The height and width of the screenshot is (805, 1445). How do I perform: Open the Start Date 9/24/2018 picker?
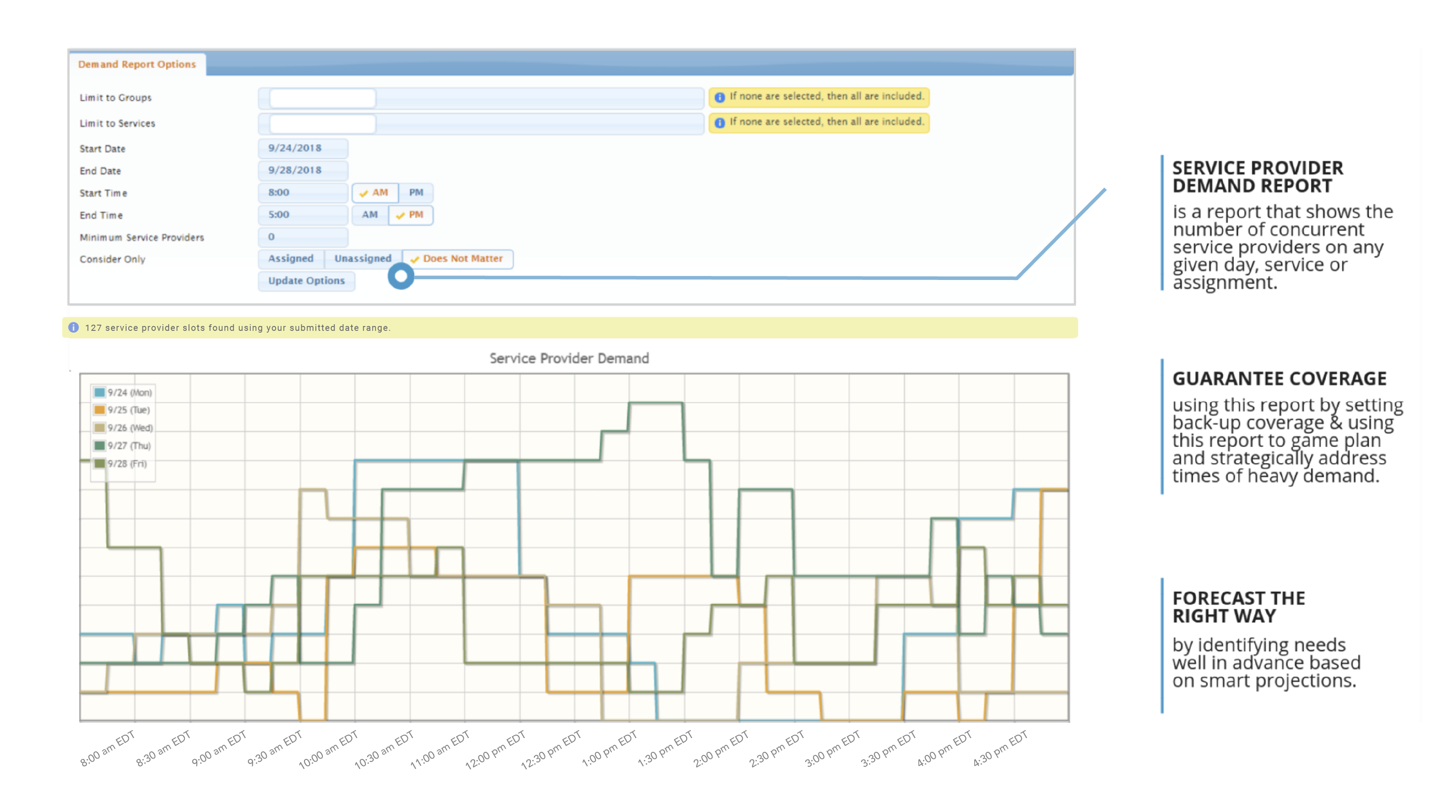pos(303,148)
